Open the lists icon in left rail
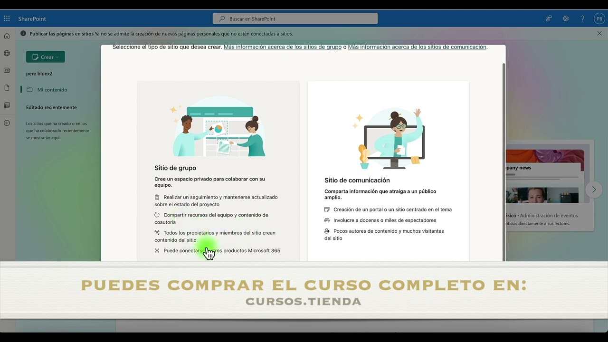 pos(7,105)
